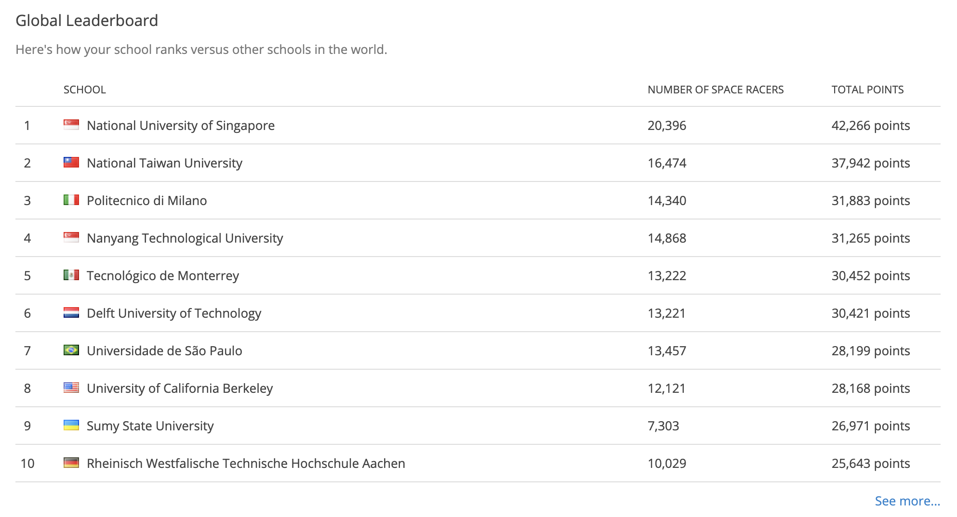
Task: Open the See more... link
Action: 907,501
